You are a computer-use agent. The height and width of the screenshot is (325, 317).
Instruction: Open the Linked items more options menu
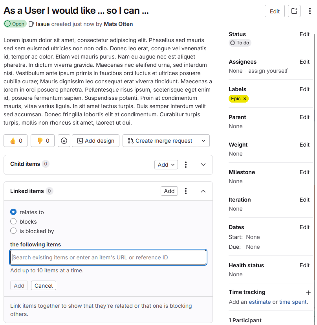coord(186,191)
